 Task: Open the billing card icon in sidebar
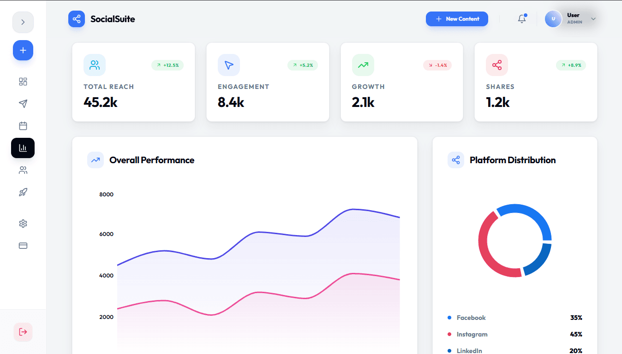point(23,246)
